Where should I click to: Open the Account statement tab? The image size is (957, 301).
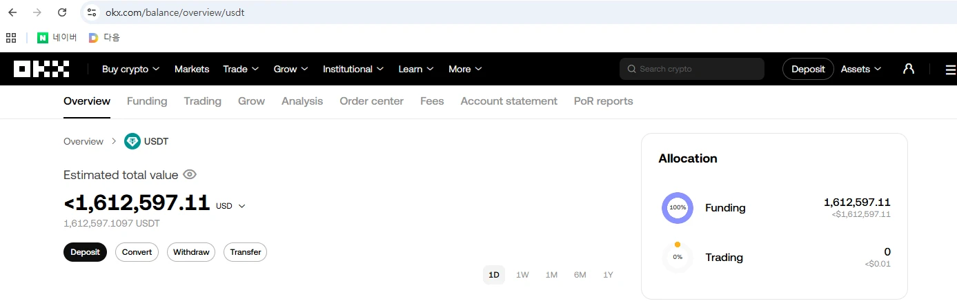(509, 101)
